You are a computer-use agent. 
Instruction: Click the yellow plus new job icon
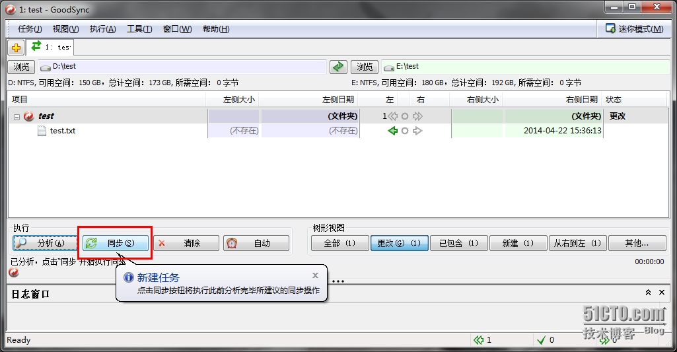16,48
